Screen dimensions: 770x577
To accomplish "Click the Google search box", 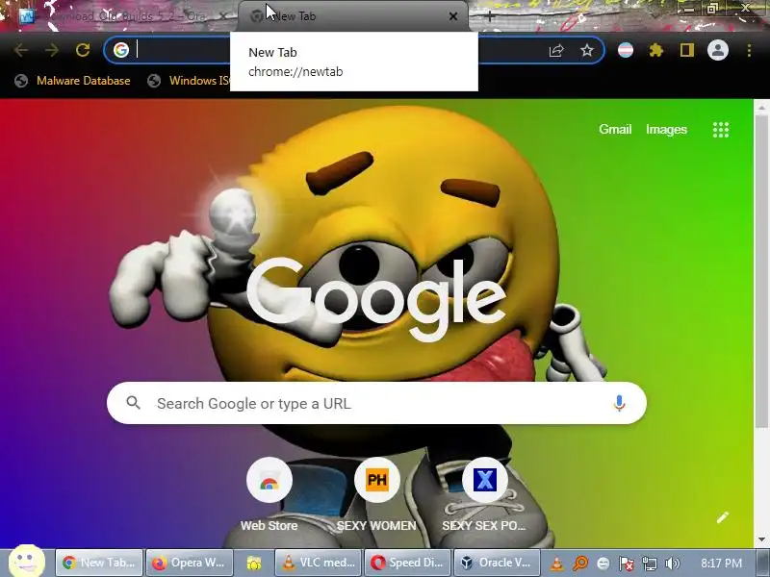I will (376, 403).
